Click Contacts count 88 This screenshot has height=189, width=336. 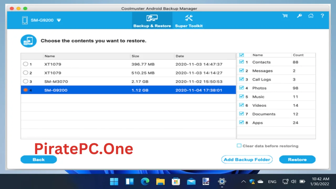click(x=296, y=62)
